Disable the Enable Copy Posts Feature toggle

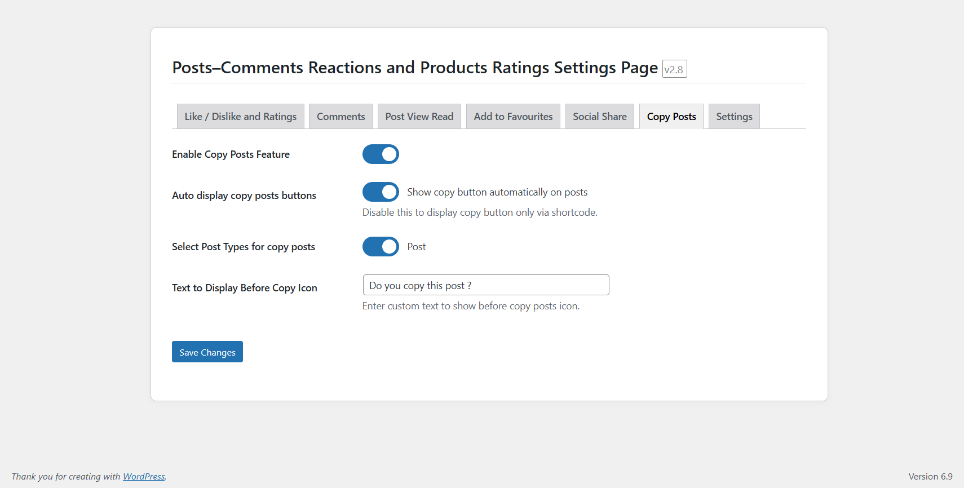[x=381, y=154]
